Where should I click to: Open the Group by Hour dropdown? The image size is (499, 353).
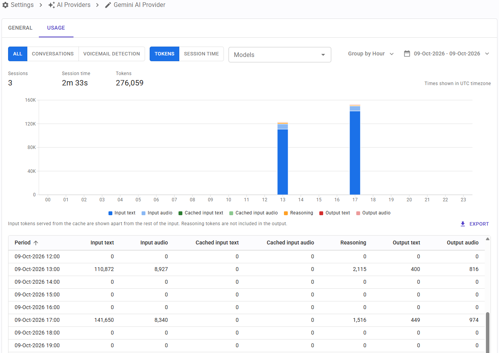pos(371,54)
